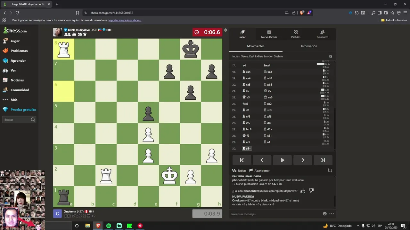Reload the page
410x230 pixels.
[x=17, y=13]
